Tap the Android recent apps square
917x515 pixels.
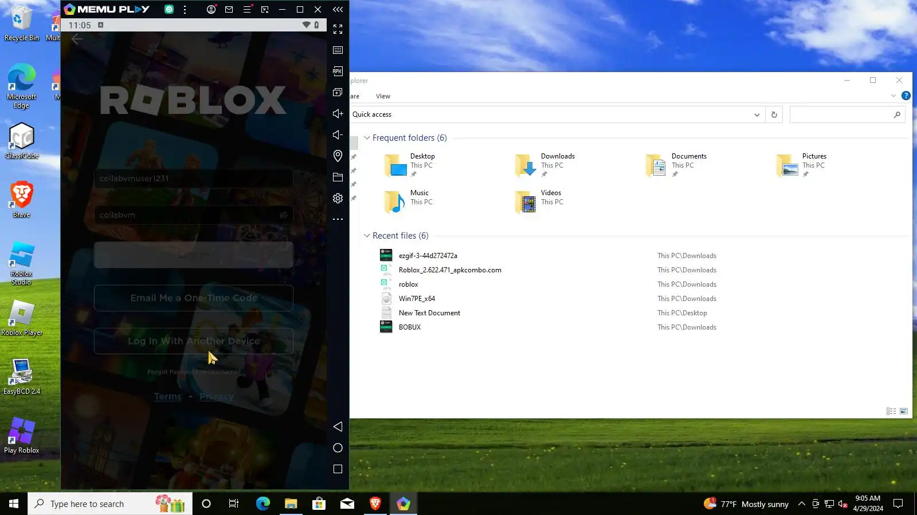point(338,469)
